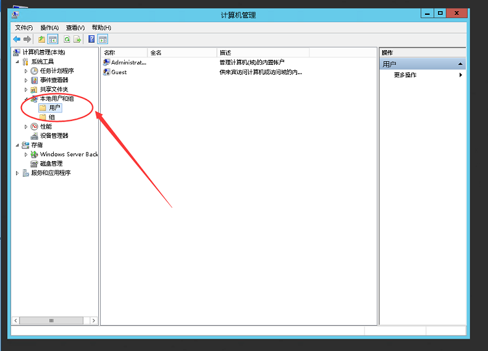488x351 pixels.
Task: Close the 计算机管理 window
Action: [456, 13]
